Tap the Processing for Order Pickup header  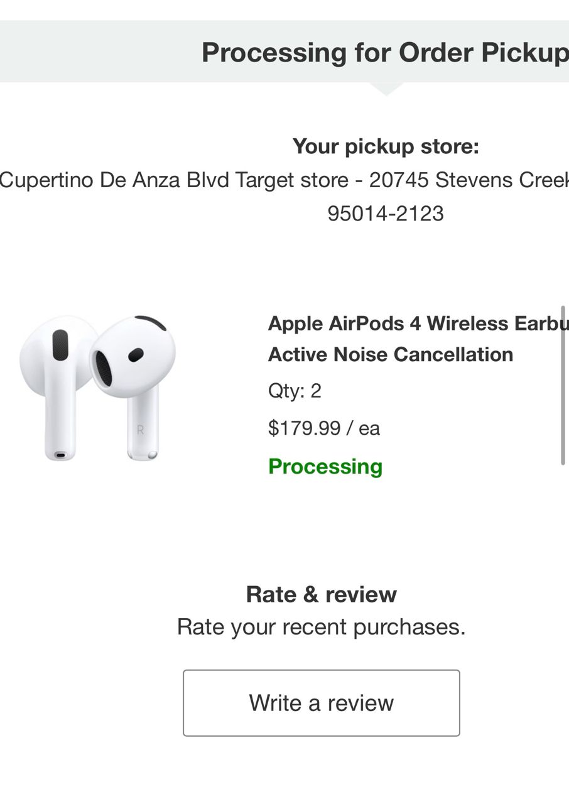pos(384,53)
